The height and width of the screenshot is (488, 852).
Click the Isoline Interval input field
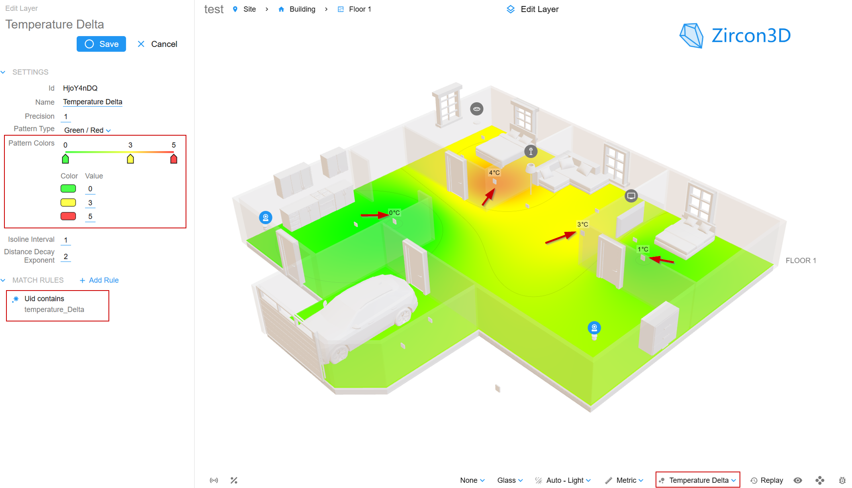(66, 240)
